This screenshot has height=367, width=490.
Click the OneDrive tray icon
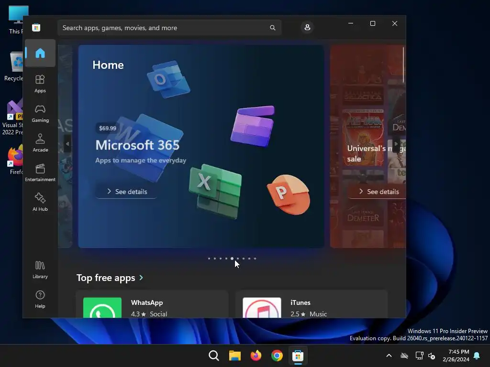pos(404,356)
